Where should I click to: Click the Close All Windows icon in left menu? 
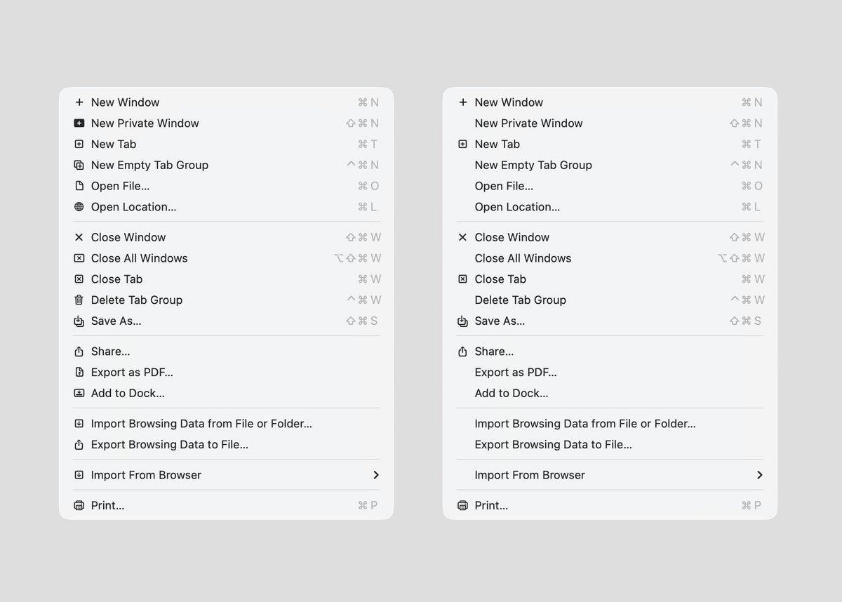[x=79, y=258]
